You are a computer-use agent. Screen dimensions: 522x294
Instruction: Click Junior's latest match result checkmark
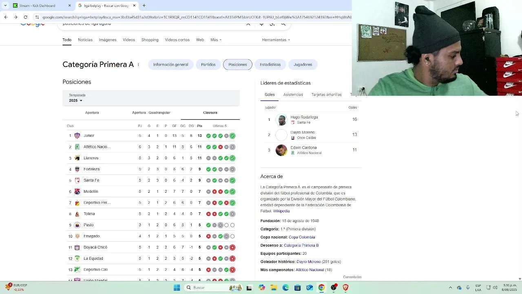(232, 136)
